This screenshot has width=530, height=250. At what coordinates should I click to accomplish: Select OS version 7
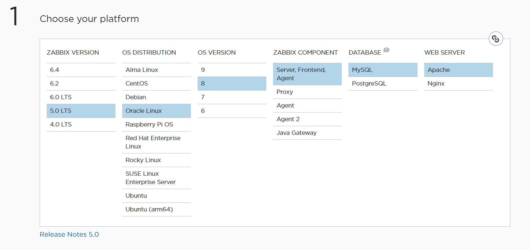(x=232, y=97)
